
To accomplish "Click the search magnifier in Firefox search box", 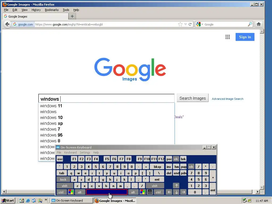I will click(x=250, y=24).
